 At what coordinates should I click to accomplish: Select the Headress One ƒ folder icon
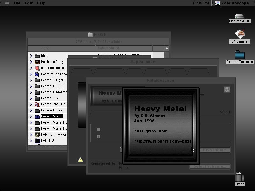(x=37, y=62)
